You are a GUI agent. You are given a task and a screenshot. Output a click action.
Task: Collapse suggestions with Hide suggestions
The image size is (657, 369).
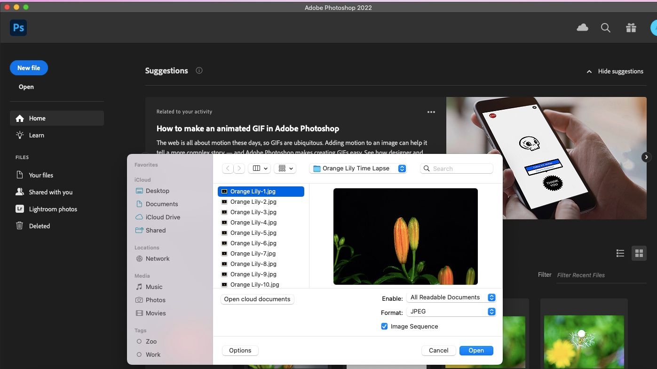[x=615, y=72]
